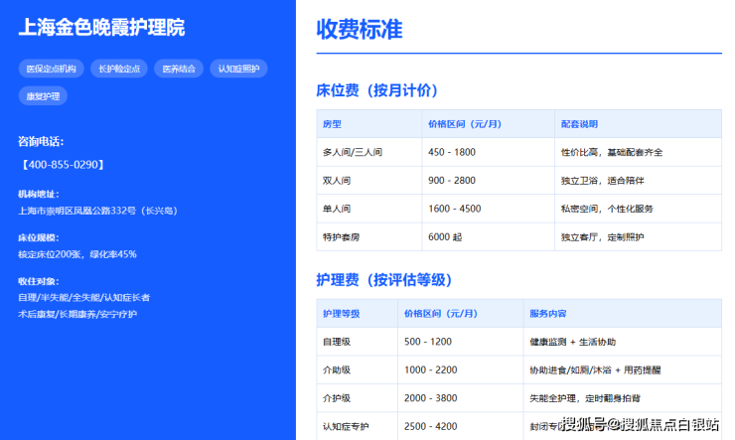Image resolution: width=735 pixels, height=440 pixels.
Task: Select the 特护套房 cell
Action: click(369, 236)
